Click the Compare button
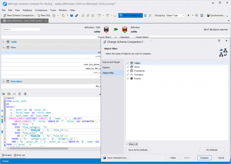 click(204, 158)
